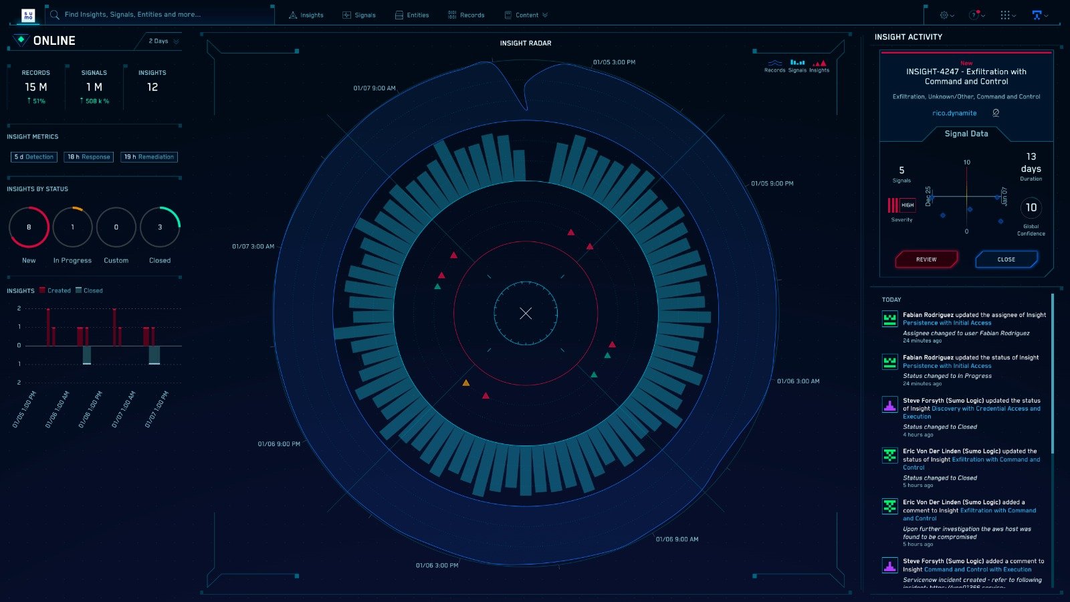Open Discovery with Credential Access and Execution link
The width and height of the screenshot is (1070, 602).
click(972, 413)
